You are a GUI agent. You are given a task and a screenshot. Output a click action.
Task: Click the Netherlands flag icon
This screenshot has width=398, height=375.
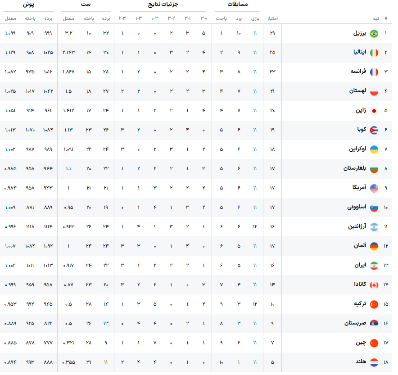374,362
